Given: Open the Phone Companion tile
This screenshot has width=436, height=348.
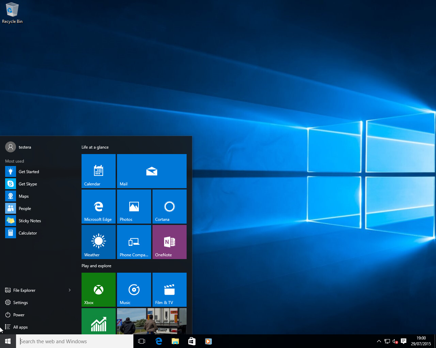Looking at the screenshot, I should [134, 242].
